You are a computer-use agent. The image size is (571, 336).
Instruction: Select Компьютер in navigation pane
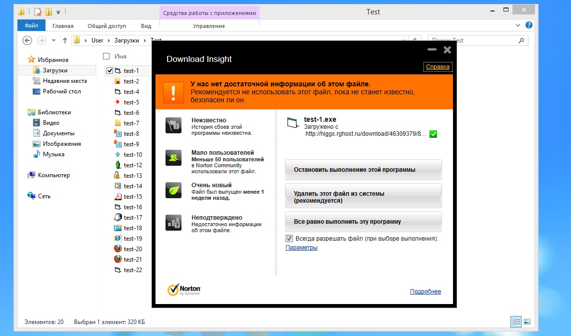(x=53, y=175)
